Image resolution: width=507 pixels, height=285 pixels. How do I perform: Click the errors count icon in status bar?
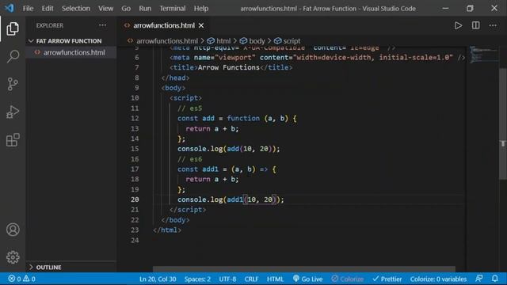click(12, 279)
